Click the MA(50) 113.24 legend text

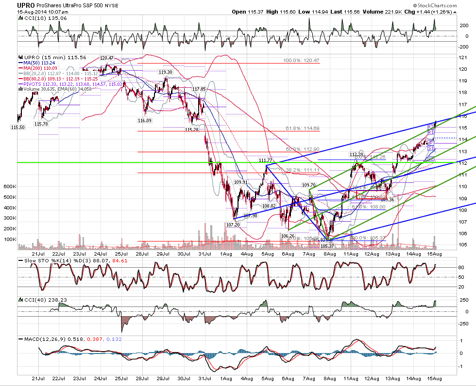39,63
